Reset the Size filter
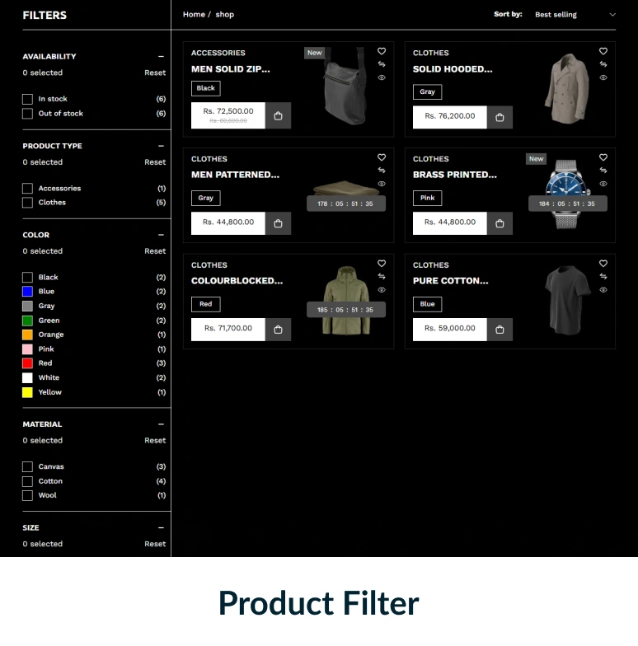 click(x=155, y=544)
